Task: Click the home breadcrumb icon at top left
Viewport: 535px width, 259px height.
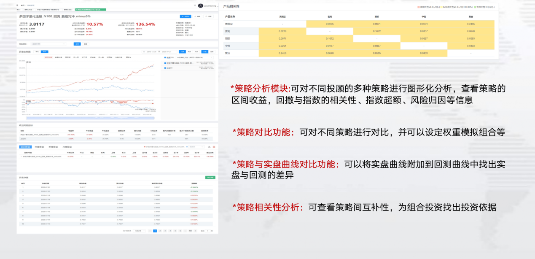Action: pyautogui.click(x=17, y=5)
